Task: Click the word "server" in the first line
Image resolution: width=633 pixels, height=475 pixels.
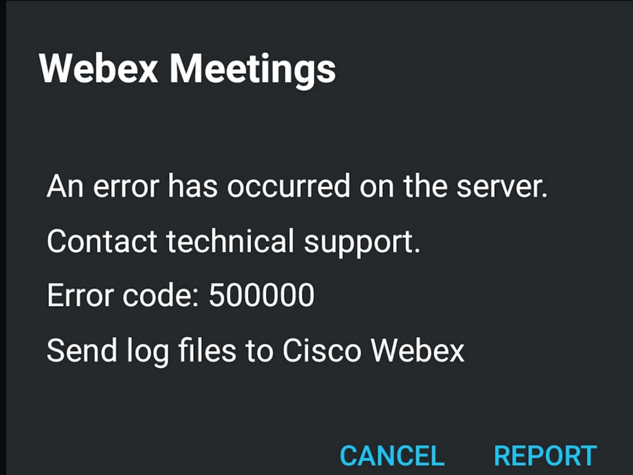Action: point(501,186)
